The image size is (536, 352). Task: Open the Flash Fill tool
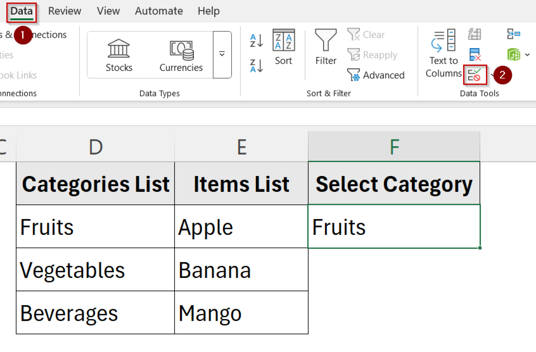[474, 34]
